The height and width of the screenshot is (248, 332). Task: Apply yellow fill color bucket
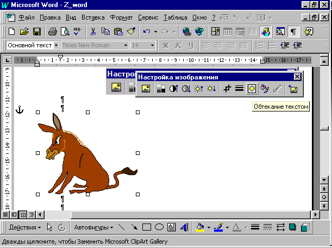coord(200,228)
